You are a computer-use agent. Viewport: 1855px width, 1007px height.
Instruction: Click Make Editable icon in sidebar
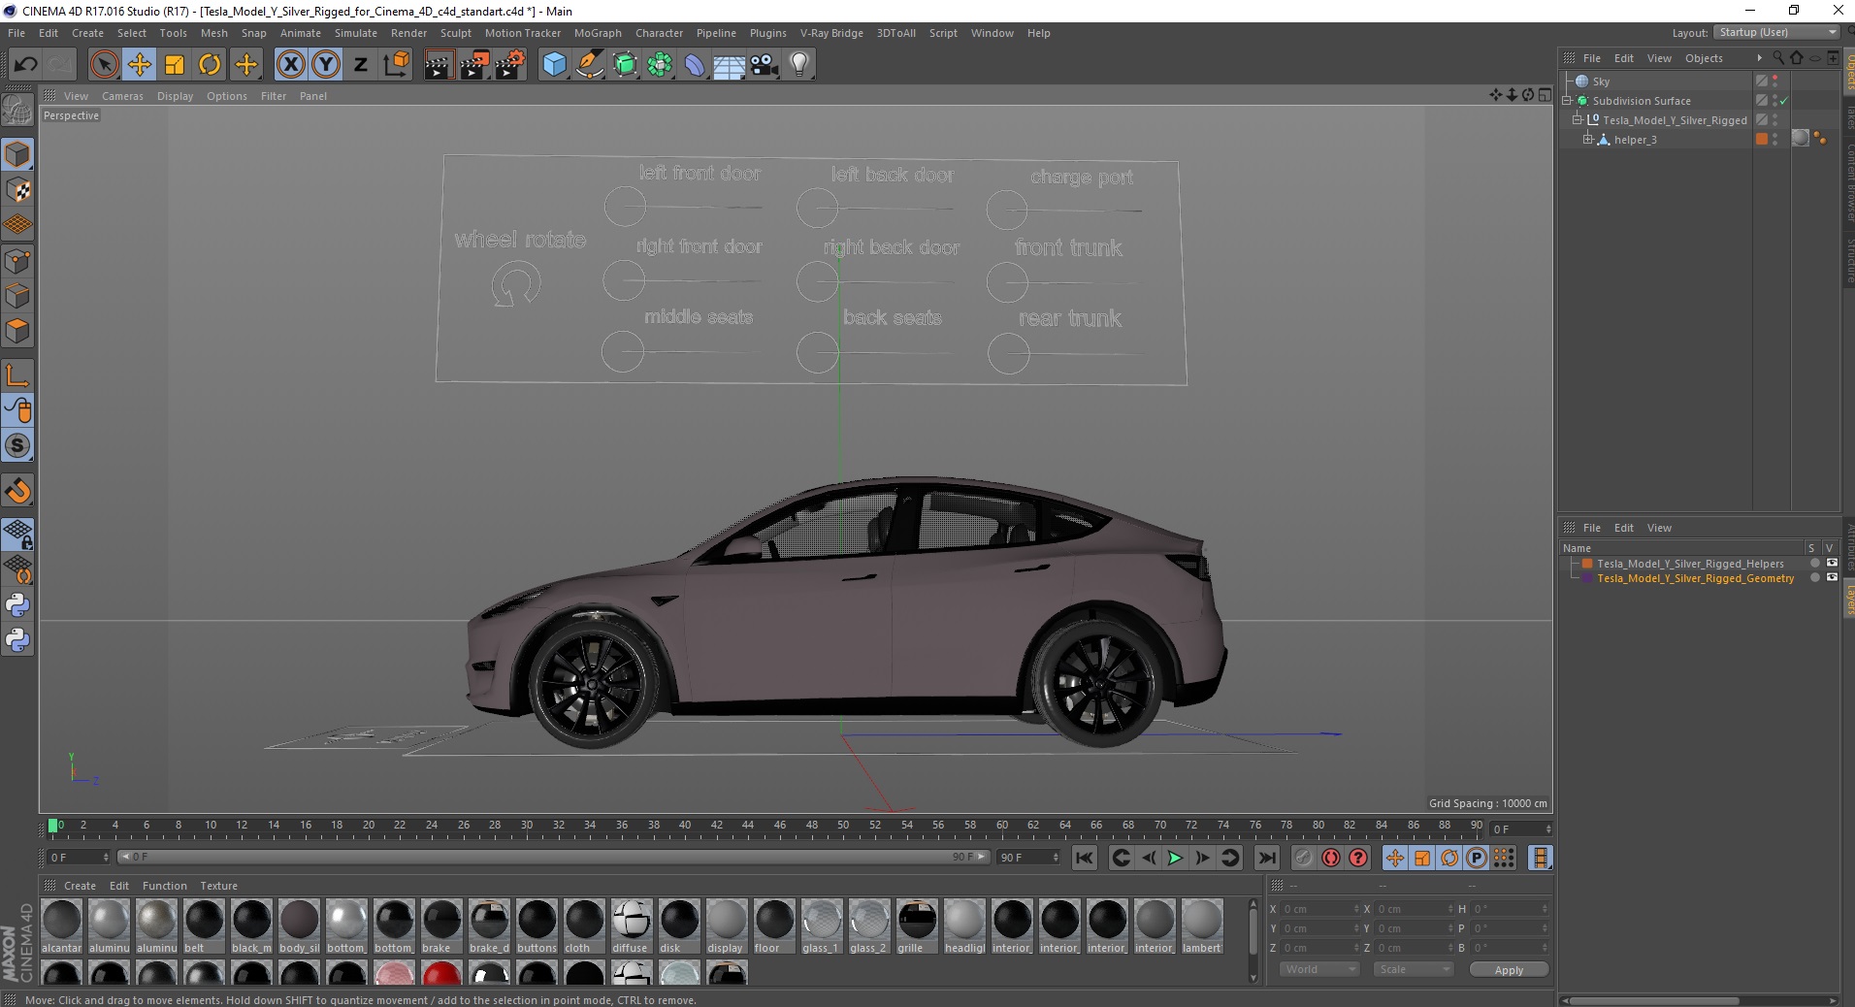17,111
